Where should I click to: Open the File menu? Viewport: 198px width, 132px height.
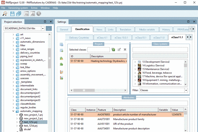[3, 8]
